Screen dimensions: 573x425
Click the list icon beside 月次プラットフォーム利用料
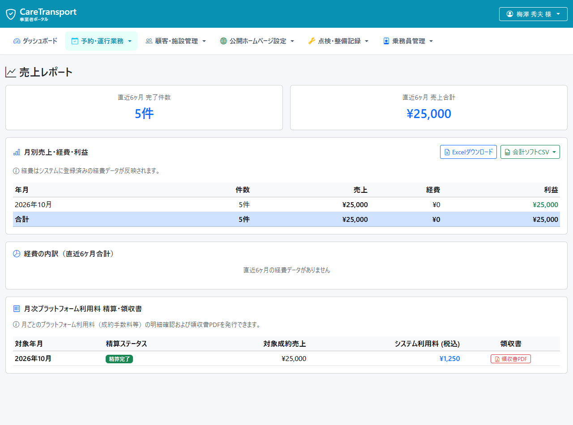pyautogui.click(x=17, y=309)
